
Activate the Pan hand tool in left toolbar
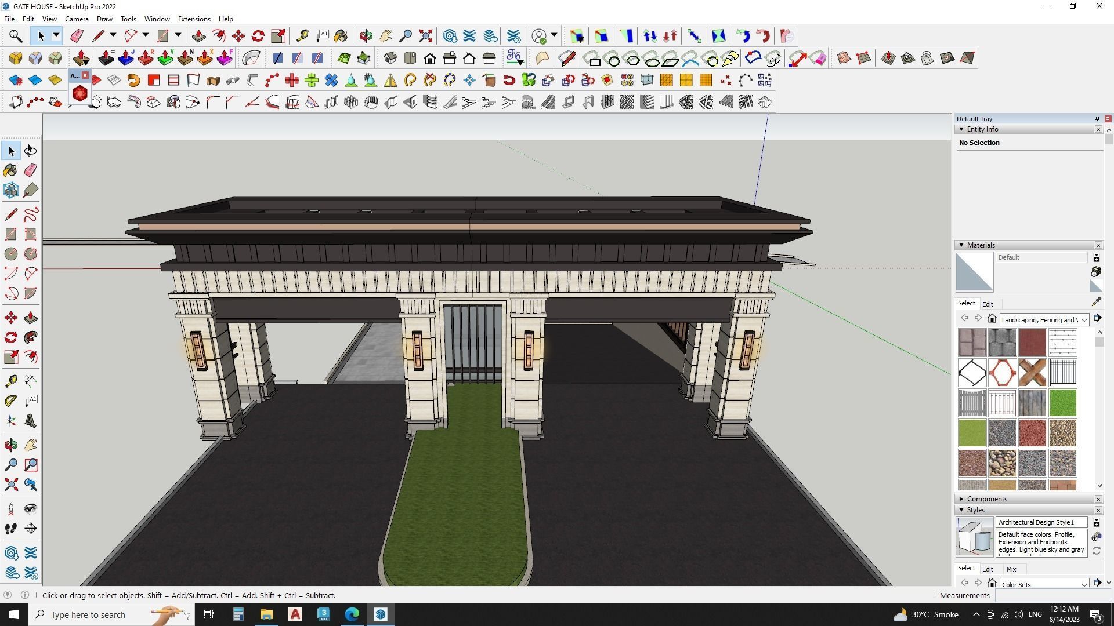click(30, 445)
